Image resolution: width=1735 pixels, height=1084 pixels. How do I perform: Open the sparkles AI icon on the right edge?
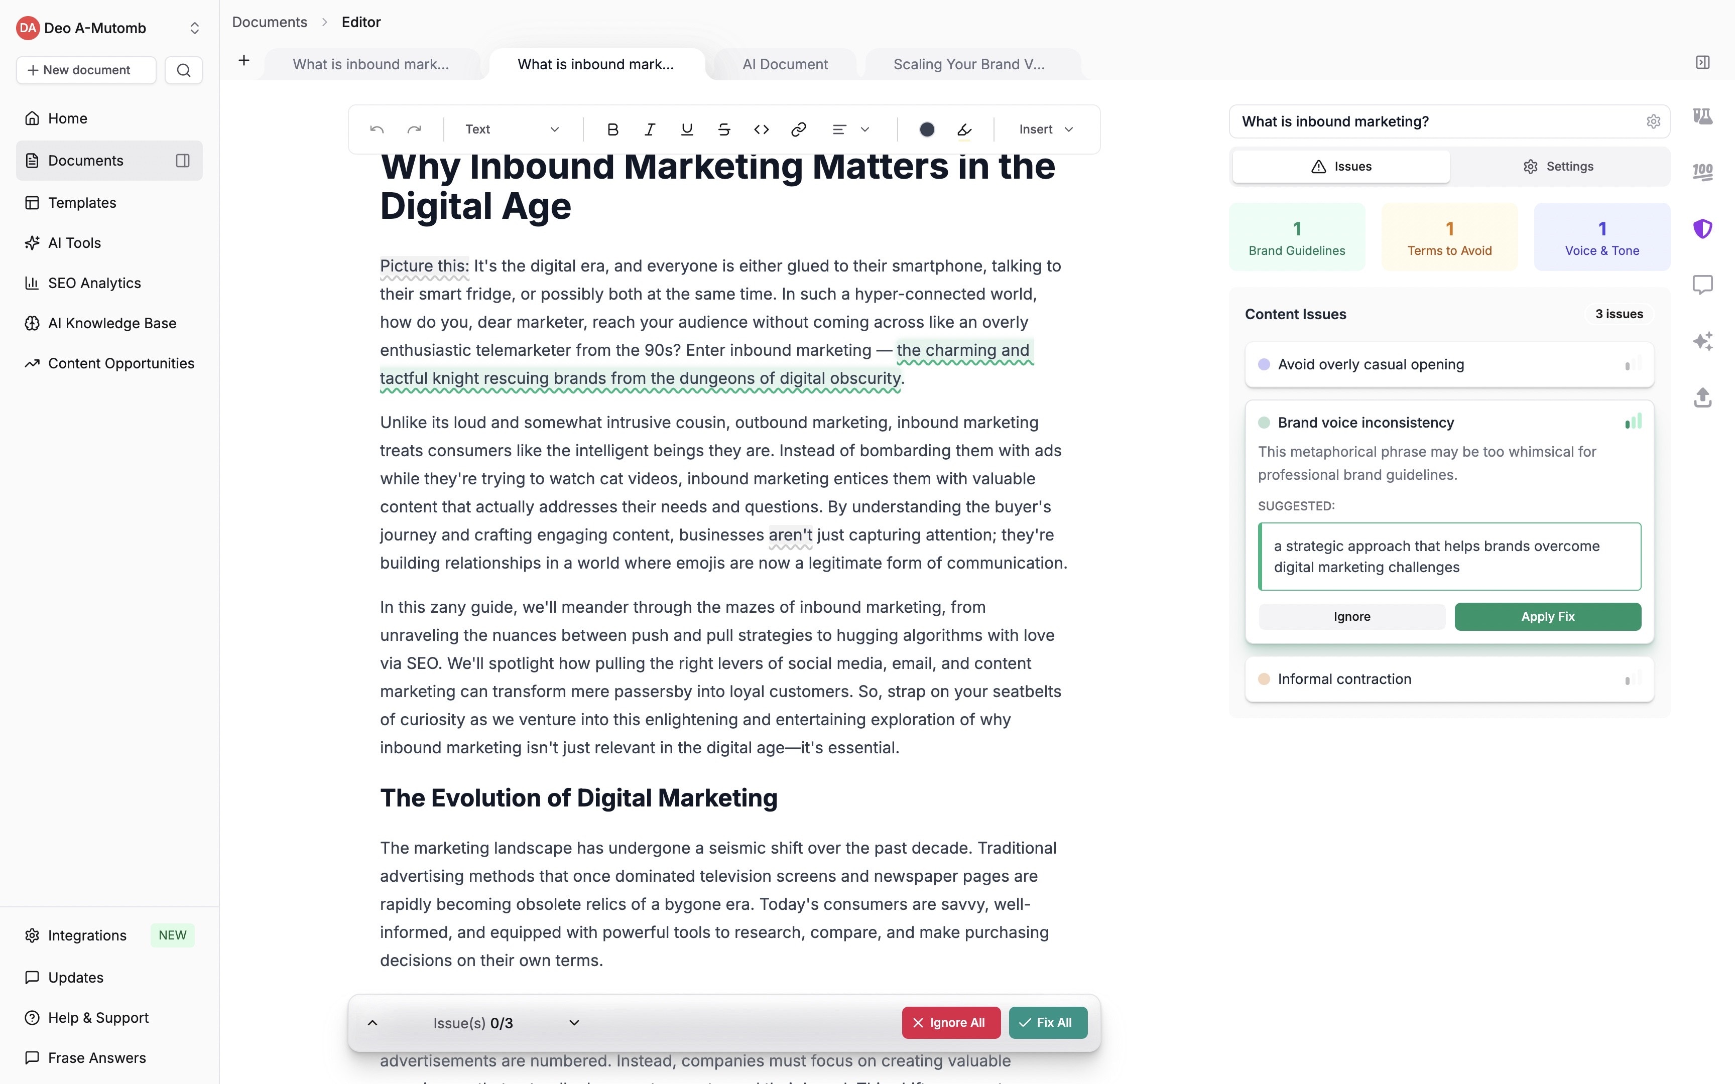click(1703, 341)
